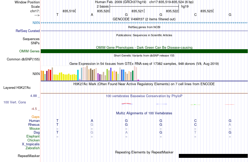Click 'RefSeq genes from NCBI' title
The image size is (248, 162).
click(144, 27)
